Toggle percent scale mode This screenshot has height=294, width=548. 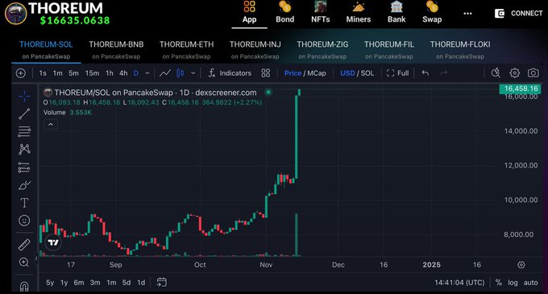499,283
